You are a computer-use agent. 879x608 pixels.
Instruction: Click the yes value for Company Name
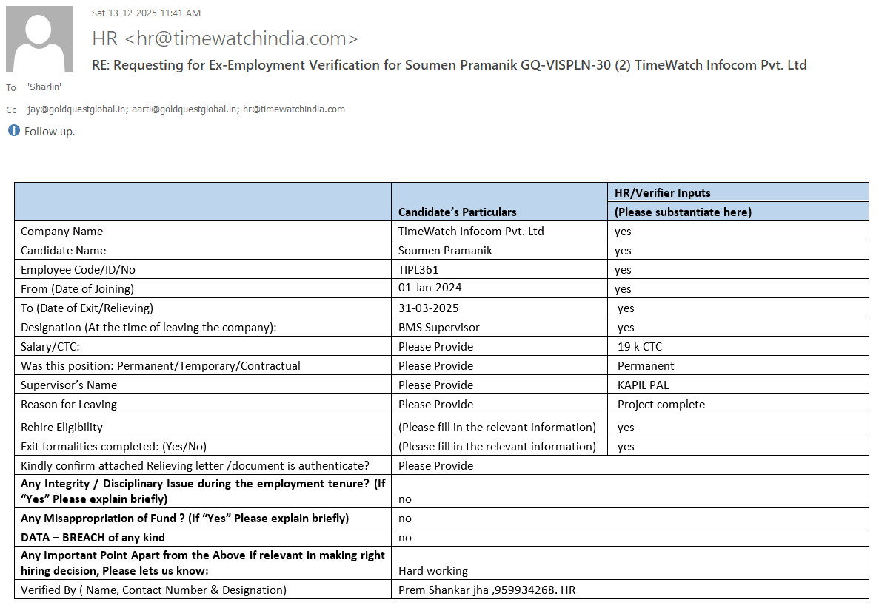[x=623, y=232]
